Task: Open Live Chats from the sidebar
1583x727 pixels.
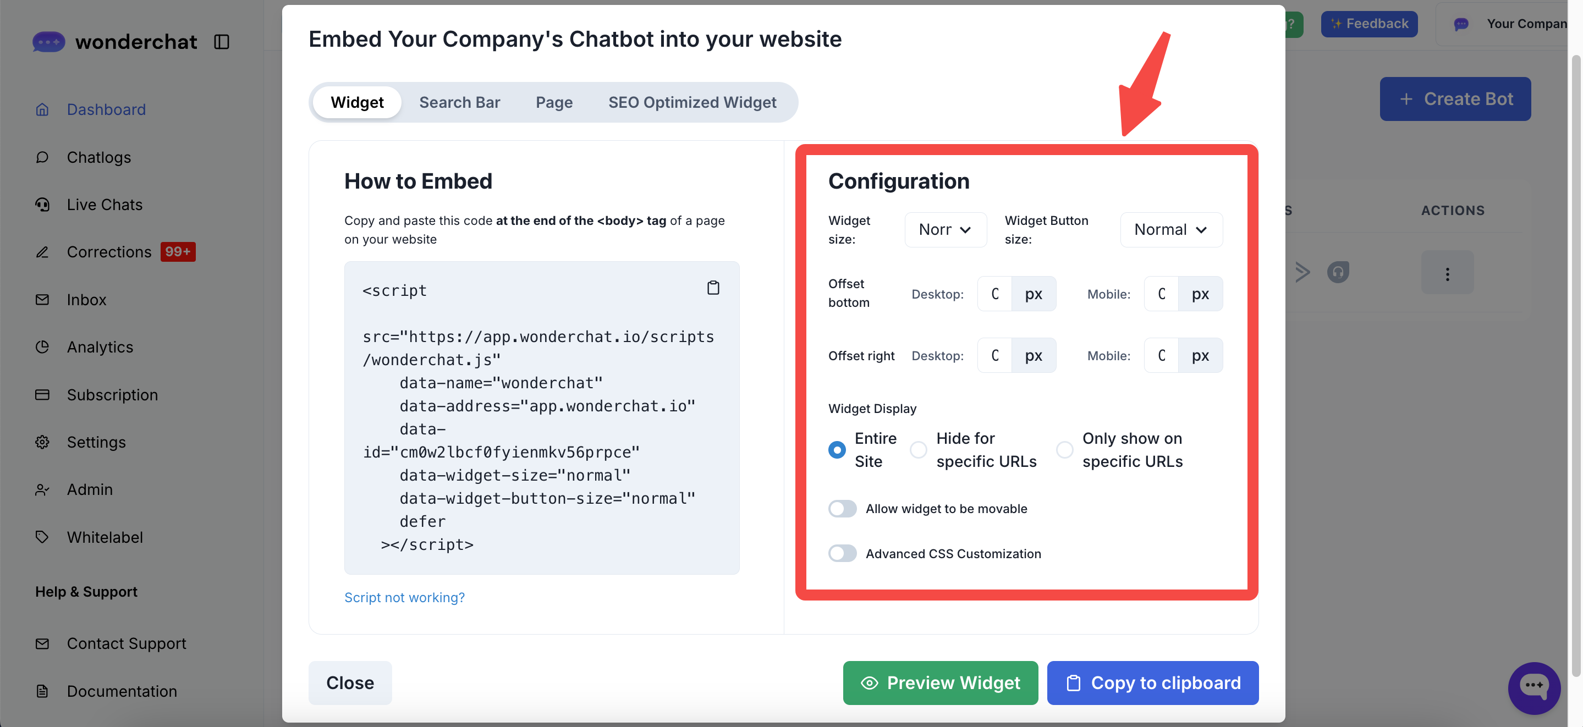Action: point(105,205)
